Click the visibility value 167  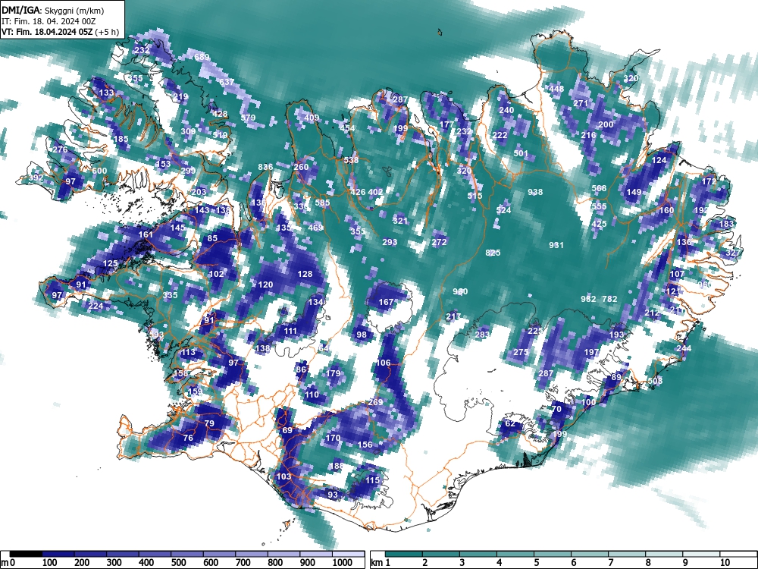coord(386,303)
